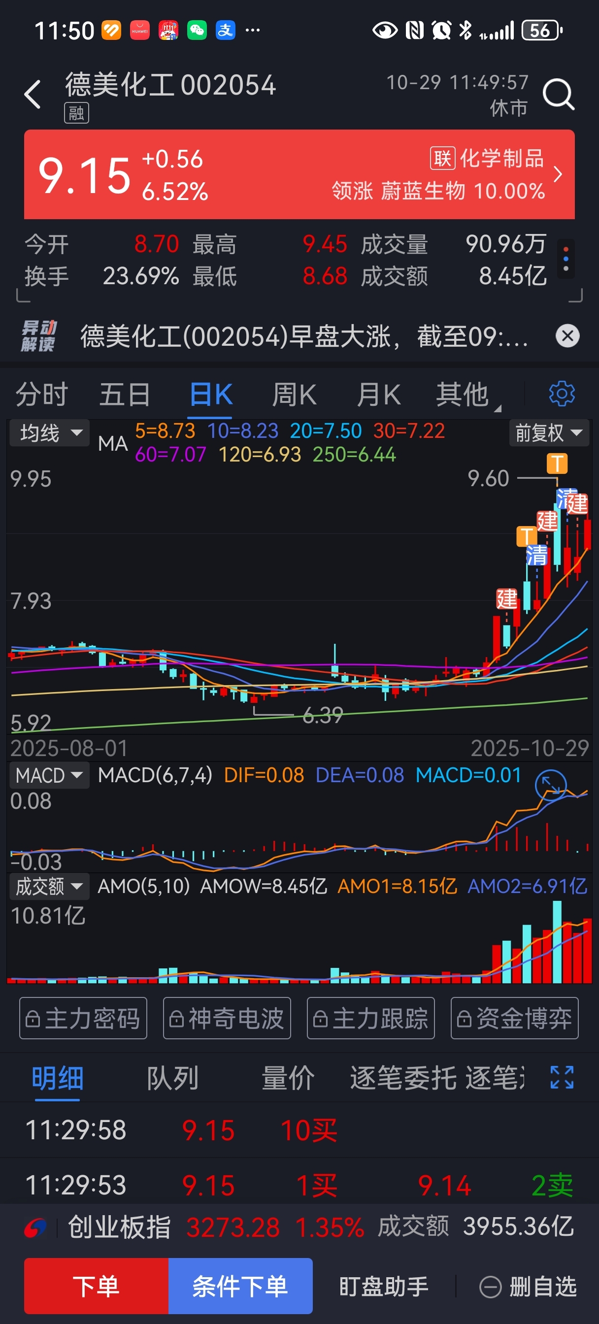Tap 领涨 蔚蓝生物 10.00% text
Image resolution: width=599 pixels, height=1324 pixels.
tap(438, 191)
